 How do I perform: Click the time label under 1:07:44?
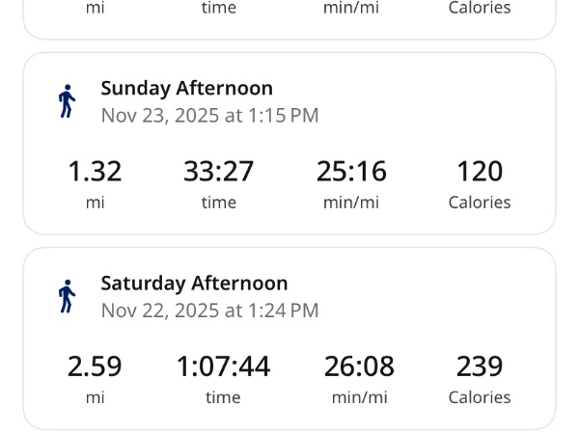[x=223, y=397]
